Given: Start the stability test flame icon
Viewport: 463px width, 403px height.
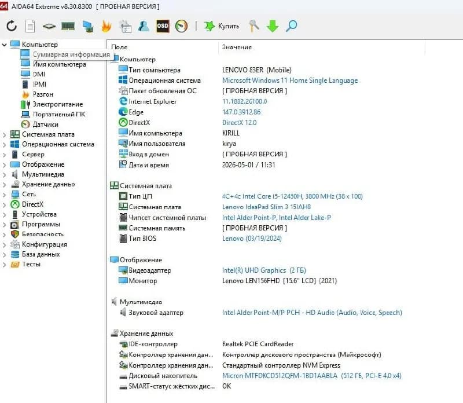Looking at the screenshot, I should [106, 26].
